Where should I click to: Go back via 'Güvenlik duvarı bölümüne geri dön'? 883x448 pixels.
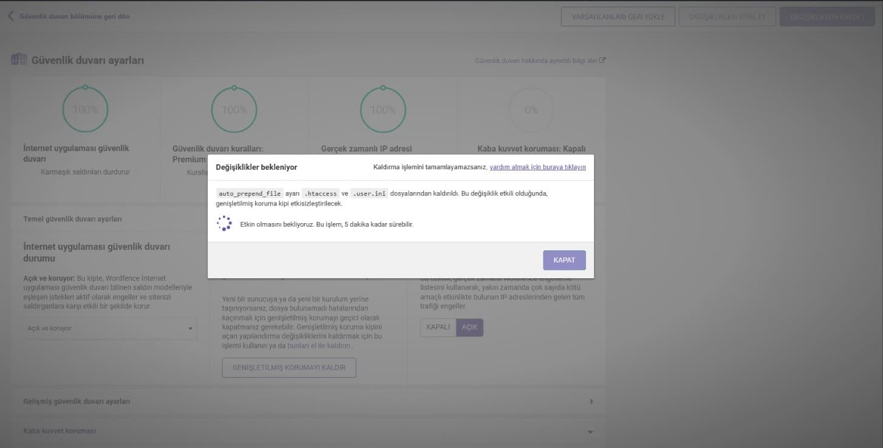tap(74, 16)
